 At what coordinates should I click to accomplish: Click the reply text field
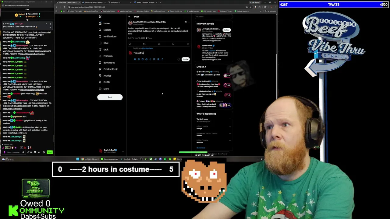161,53
